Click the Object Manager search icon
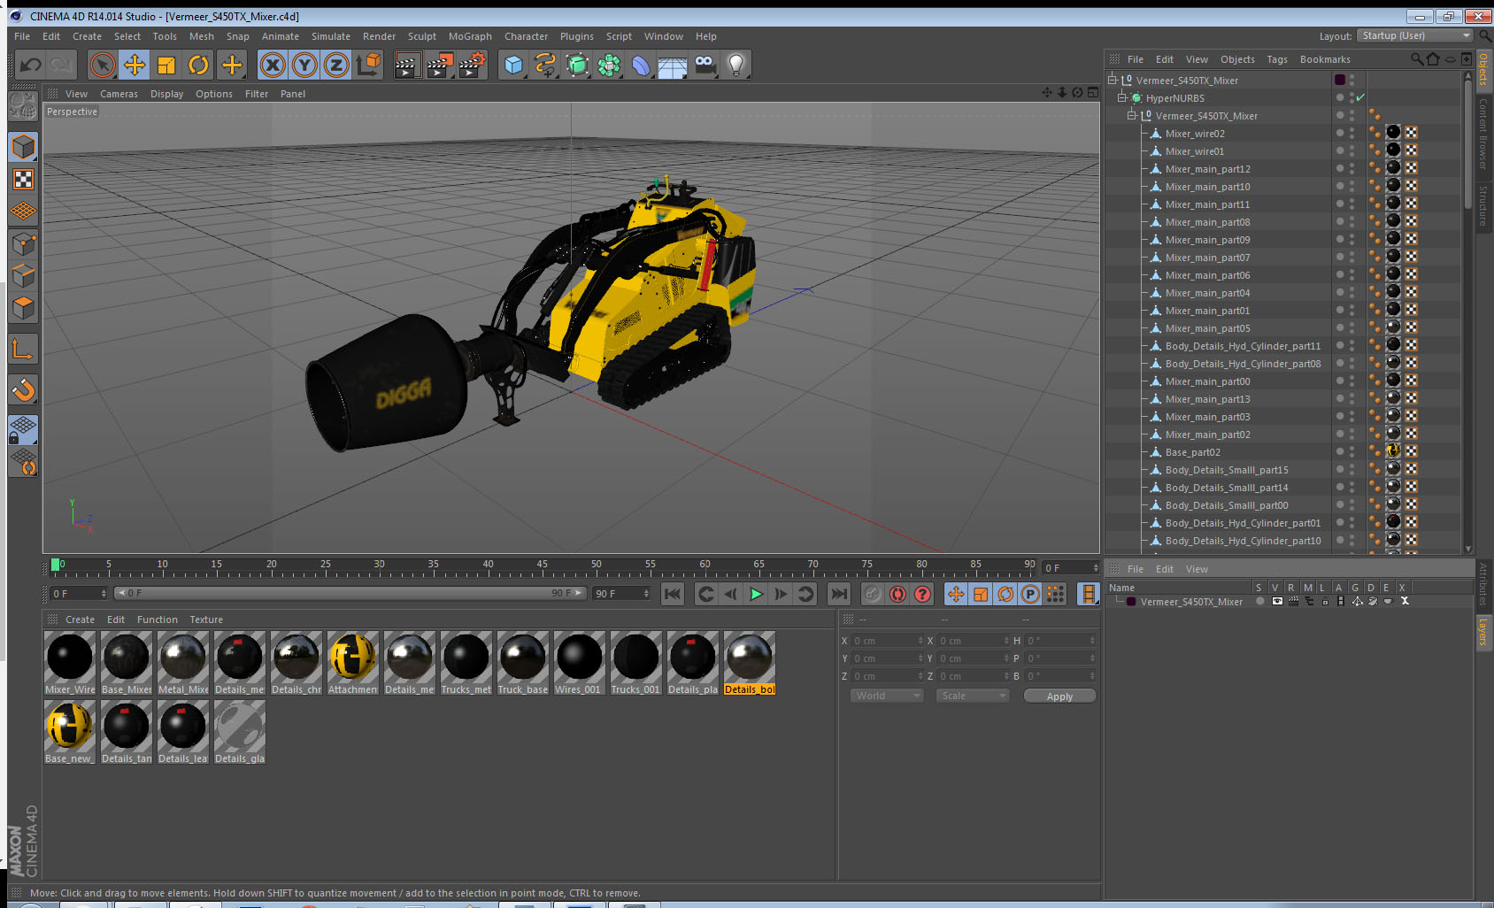Viewport: 1494px width, 908px height. [1416, 59]
